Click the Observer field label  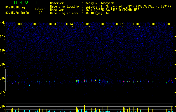pos(57,3)
